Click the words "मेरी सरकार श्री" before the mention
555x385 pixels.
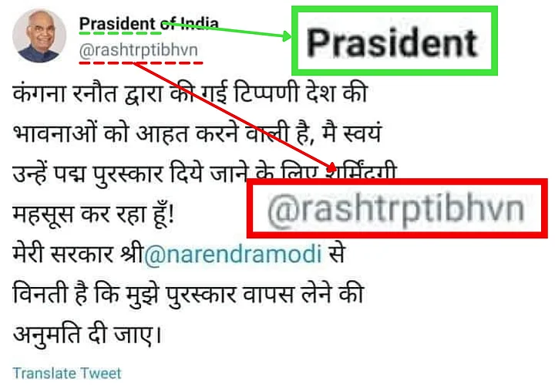coord(78,254)
